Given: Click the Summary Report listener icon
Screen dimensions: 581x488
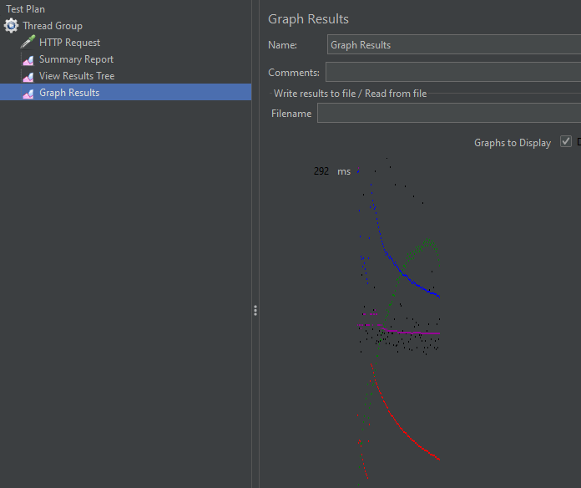Looking at the screenshot, I should click(x=28, y=59).
